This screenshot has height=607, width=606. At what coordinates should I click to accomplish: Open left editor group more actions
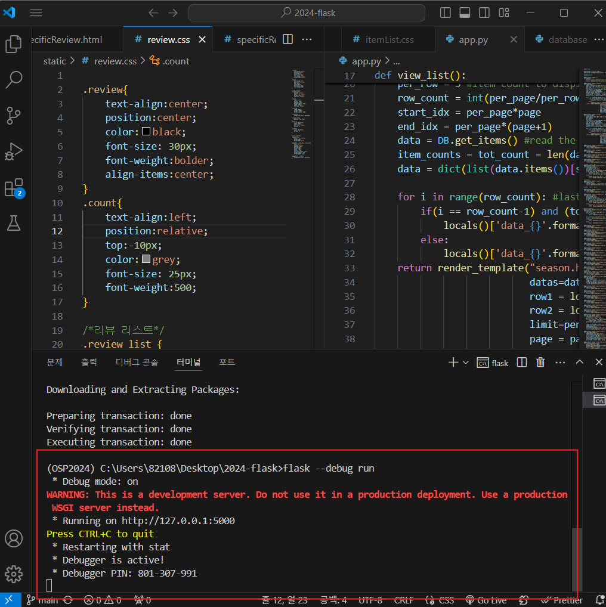point(307,39)
